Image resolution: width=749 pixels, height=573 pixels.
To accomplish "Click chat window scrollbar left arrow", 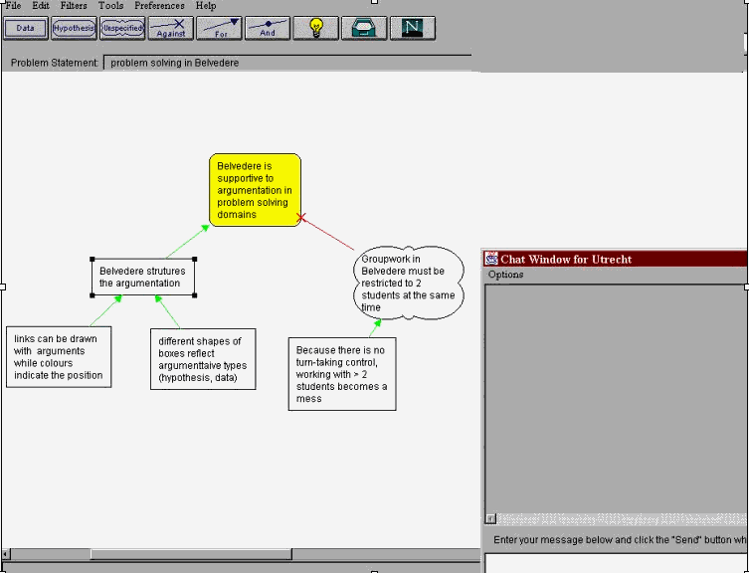I will [490, 519].
